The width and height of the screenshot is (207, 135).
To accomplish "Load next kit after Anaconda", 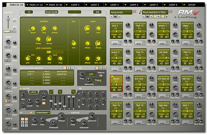I will pyautogui.click(x=119, y=17).
